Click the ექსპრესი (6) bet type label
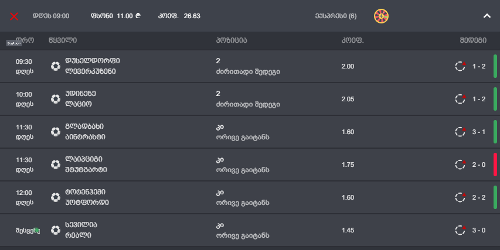 point(336,16)
